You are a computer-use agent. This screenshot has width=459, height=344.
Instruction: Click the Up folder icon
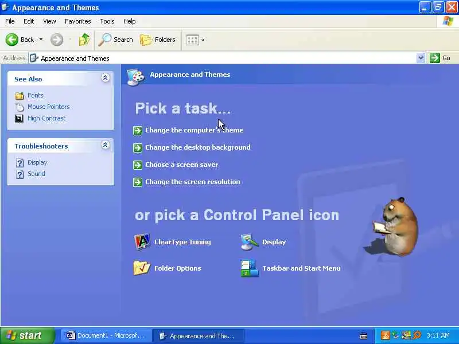84,40
